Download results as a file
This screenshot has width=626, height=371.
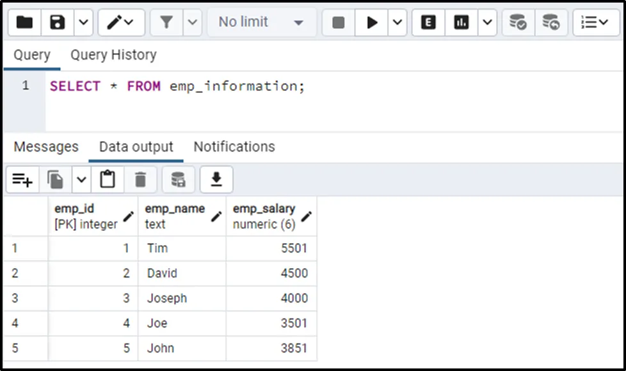[216, 180]
